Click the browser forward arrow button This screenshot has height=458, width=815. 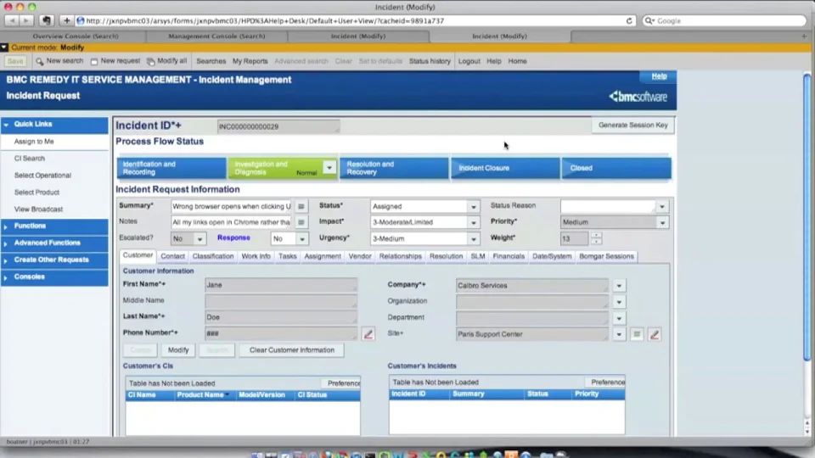click(26, 20)
